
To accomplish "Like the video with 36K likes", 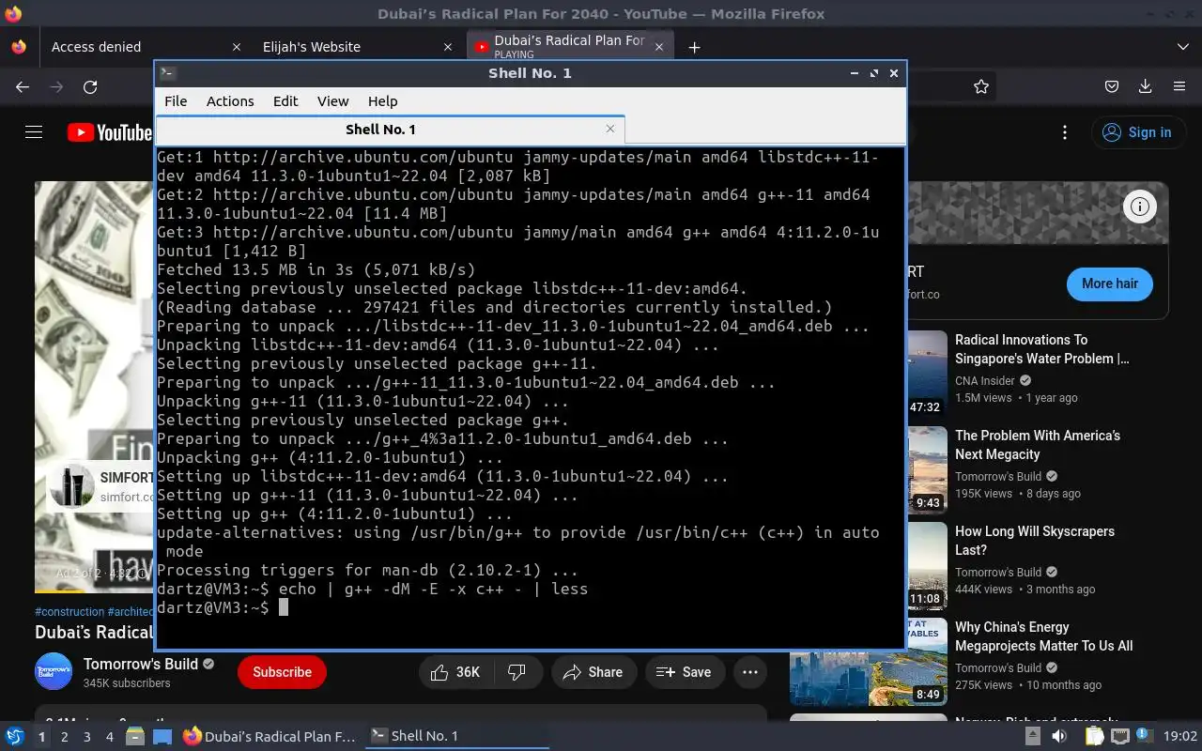I will click(456, 672).
